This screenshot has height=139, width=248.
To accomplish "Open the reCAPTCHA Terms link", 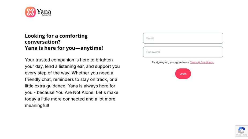I will pos(245,135).
